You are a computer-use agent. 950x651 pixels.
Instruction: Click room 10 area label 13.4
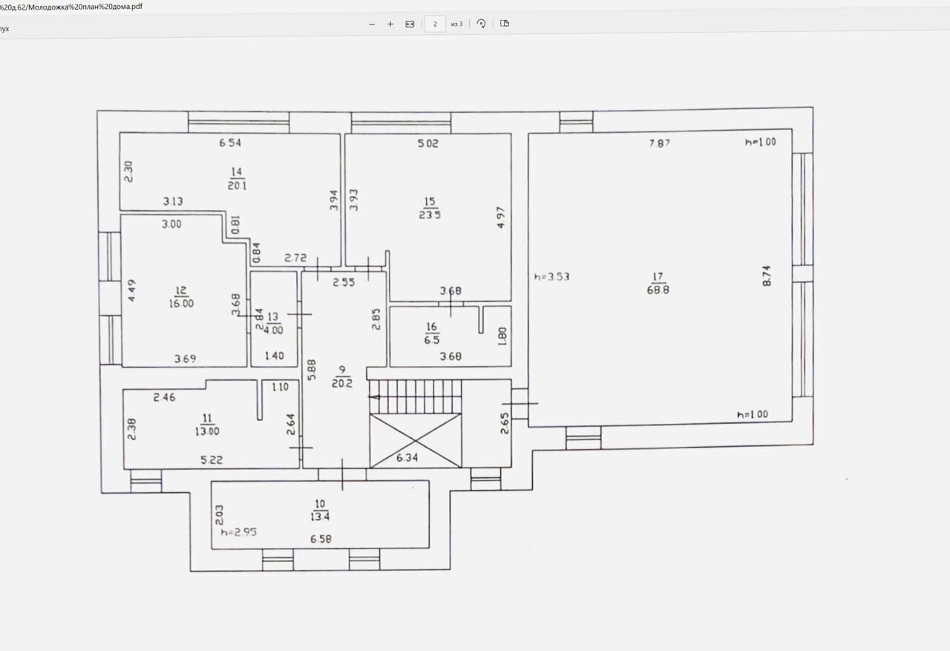[321, 516]
